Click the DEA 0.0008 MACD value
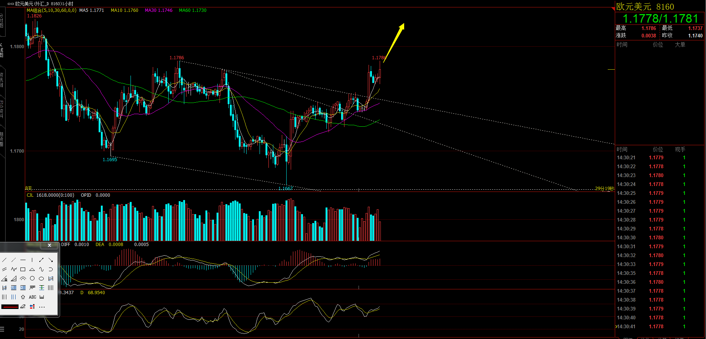 click(x=109, y=245)
